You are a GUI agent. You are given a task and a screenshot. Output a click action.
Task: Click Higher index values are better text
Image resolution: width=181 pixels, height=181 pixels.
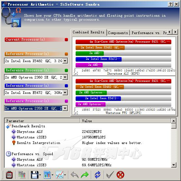coord(112,143)
